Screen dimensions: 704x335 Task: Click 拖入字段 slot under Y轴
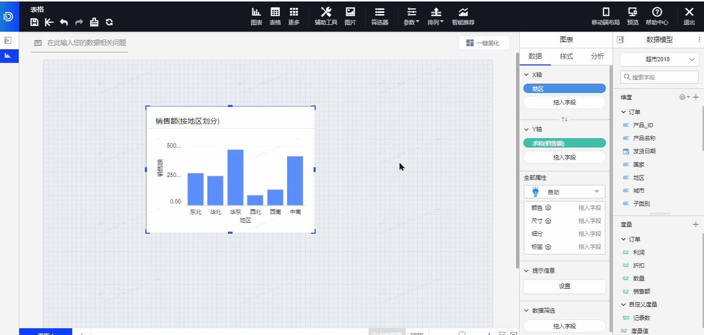[564, 157]
